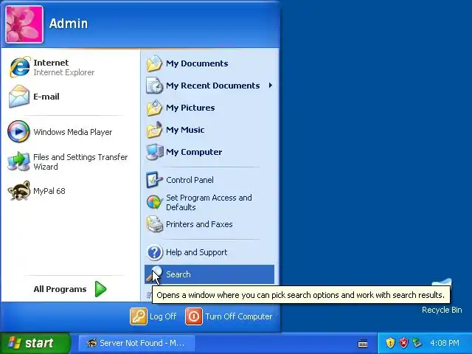Screen dimensions: 472x354
Task: Click Files and Settings Transfer Wizard text
Action: click(80, 162)
